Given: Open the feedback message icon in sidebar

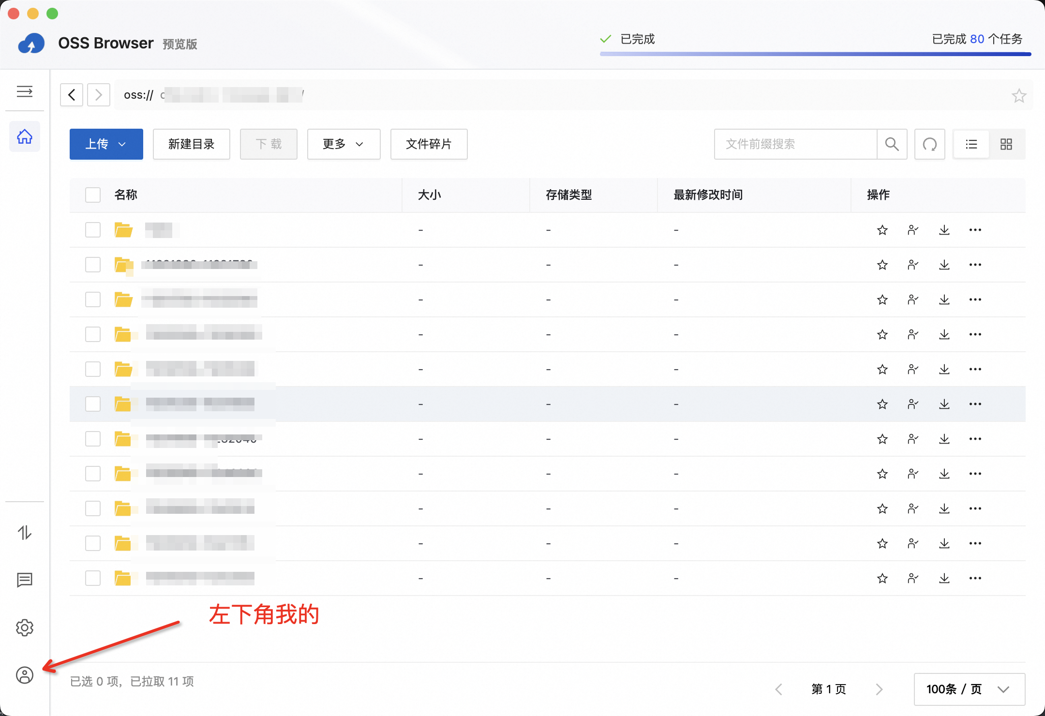Looking at the screenshot, I should tap(25, 580).
